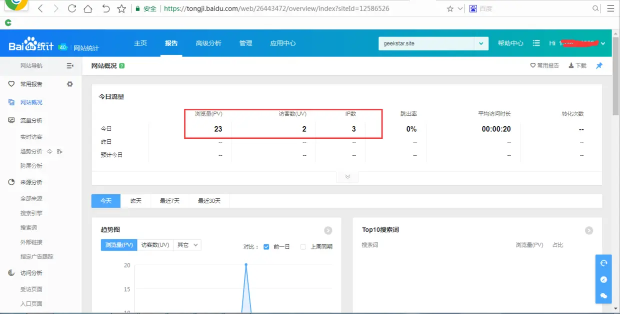
Task: Click the pin icon at top right
Action: (x=599, y=65)
